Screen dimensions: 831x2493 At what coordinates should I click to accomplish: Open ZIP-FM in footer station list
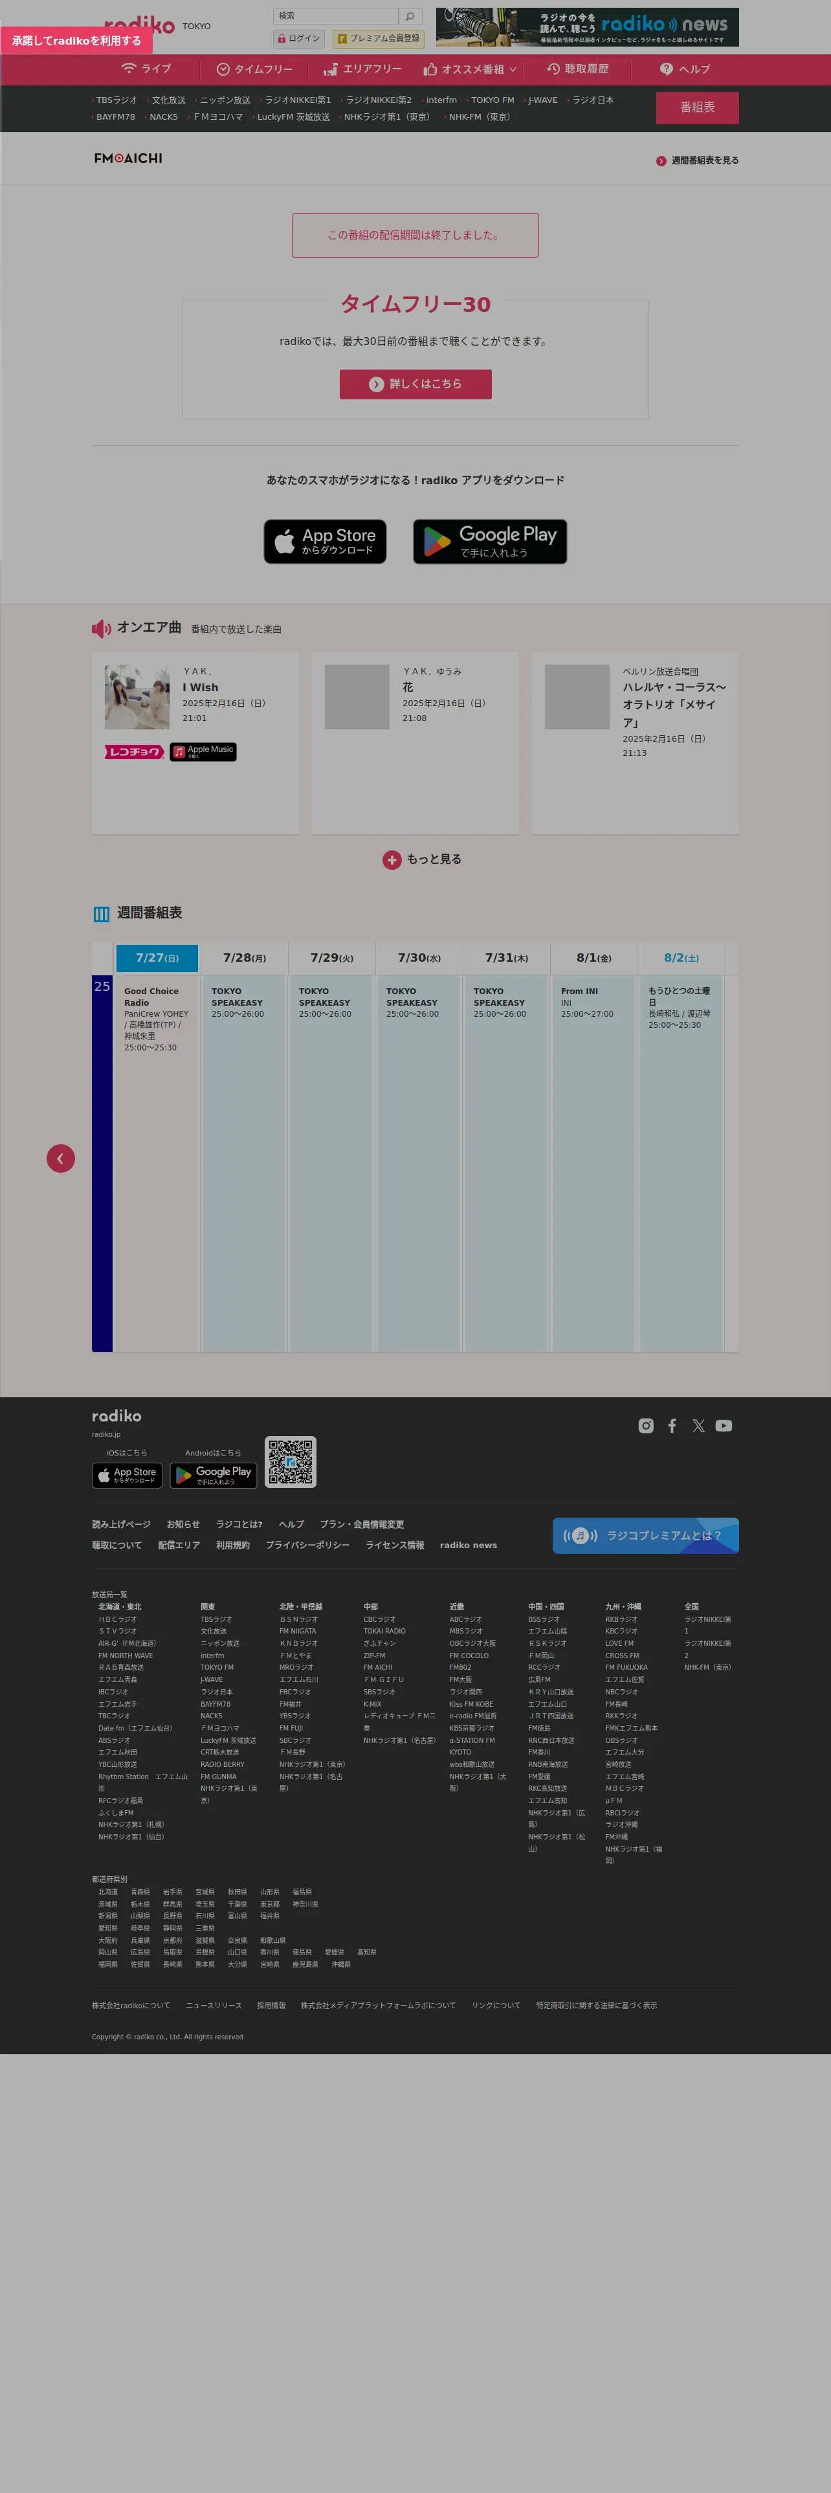click(374, 1655)
